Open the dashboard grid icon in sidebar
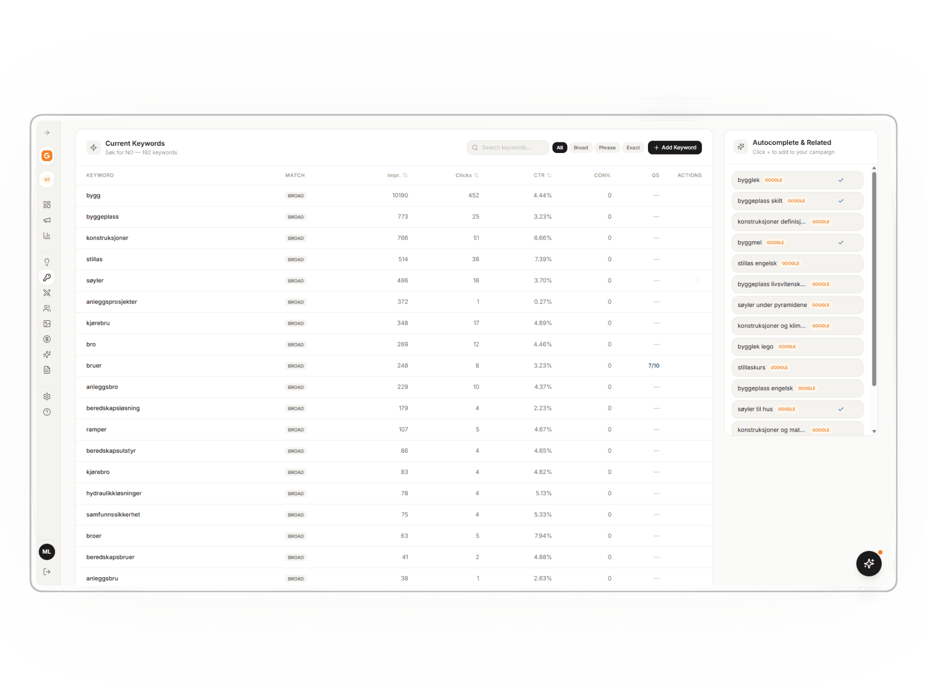This screenshot has height=695, width=927. [x=46, y=204]
